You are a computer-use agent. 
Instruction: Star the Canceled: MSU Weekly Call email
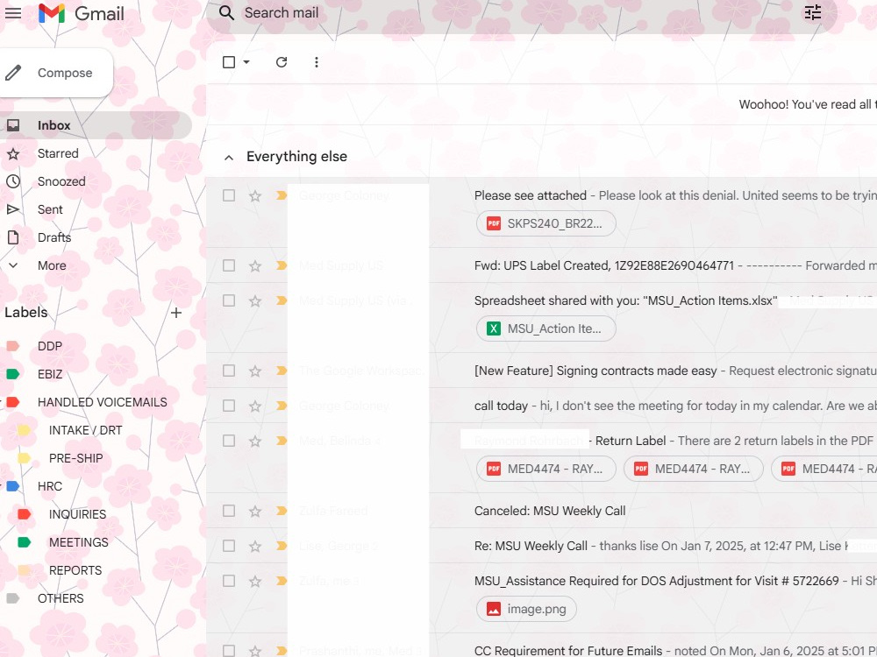coord(255,512)
